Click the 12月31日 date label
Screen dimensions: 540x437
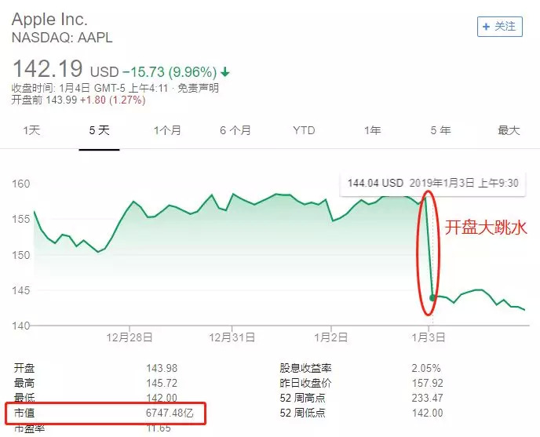(x=232, y=337)
